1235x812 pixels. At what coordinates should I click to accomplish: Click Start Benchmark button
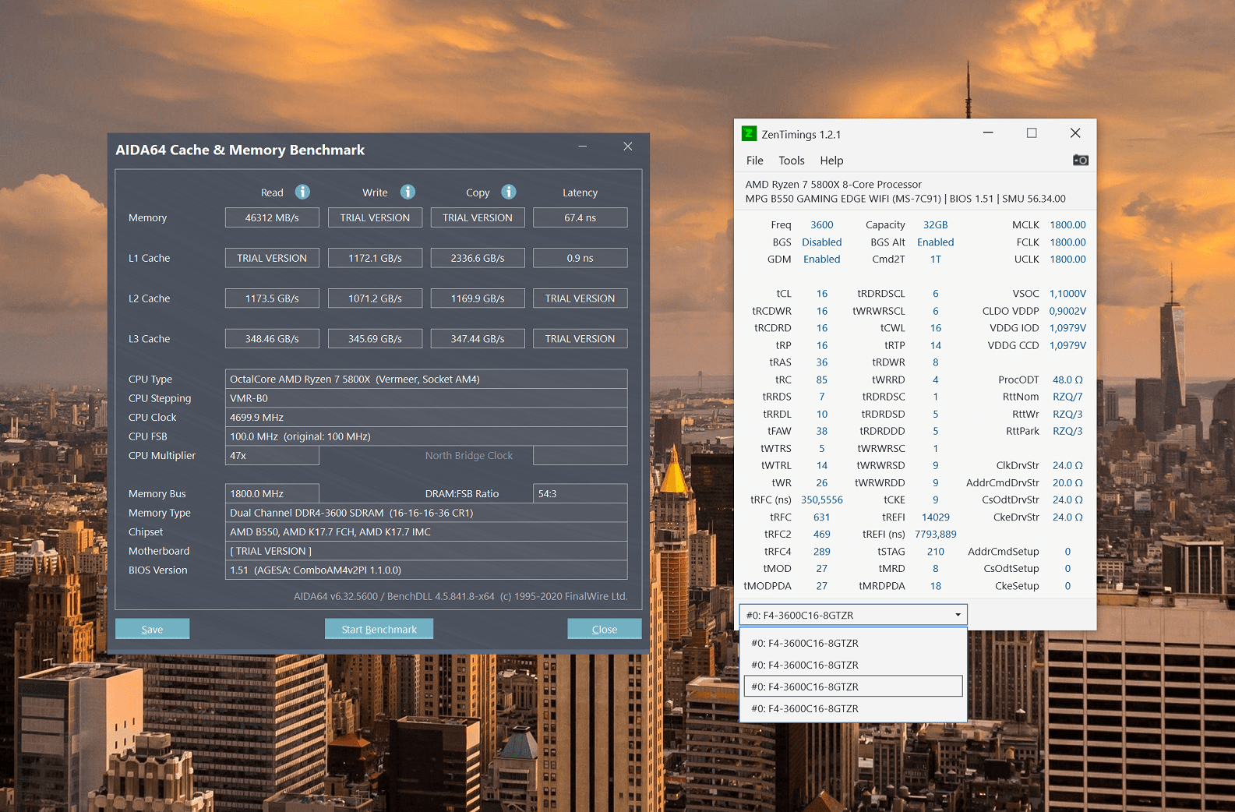tap(379, 629)
